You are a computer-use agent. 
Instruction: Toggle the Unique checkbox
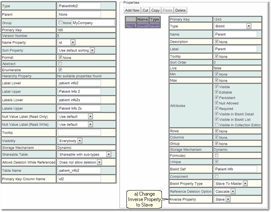pyautogui.click(x=217, y=161)
